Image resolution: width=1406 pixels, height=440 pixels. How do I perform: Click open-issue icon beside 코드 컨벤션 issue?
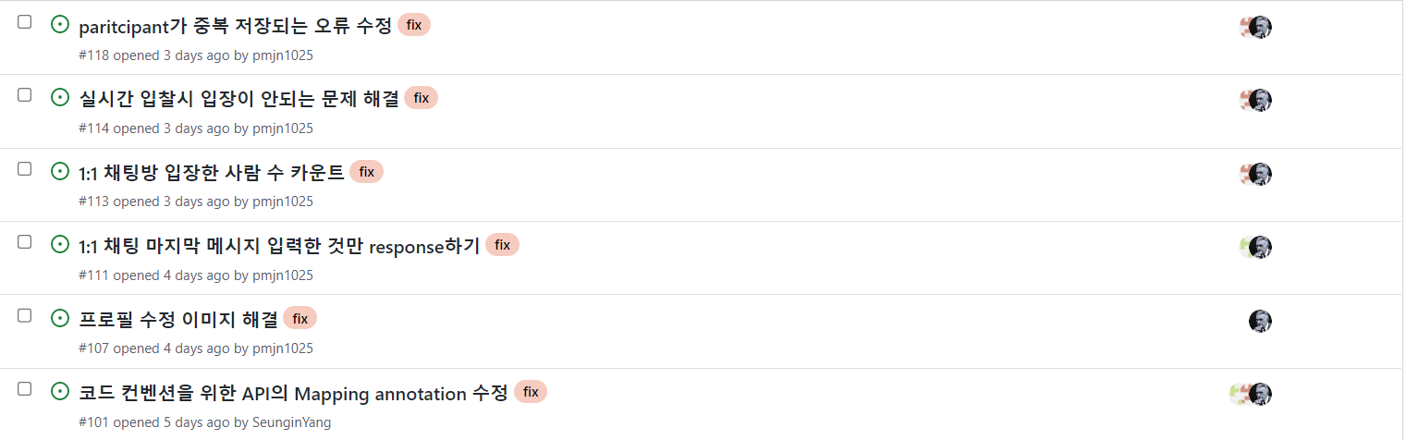pos(60,392)
